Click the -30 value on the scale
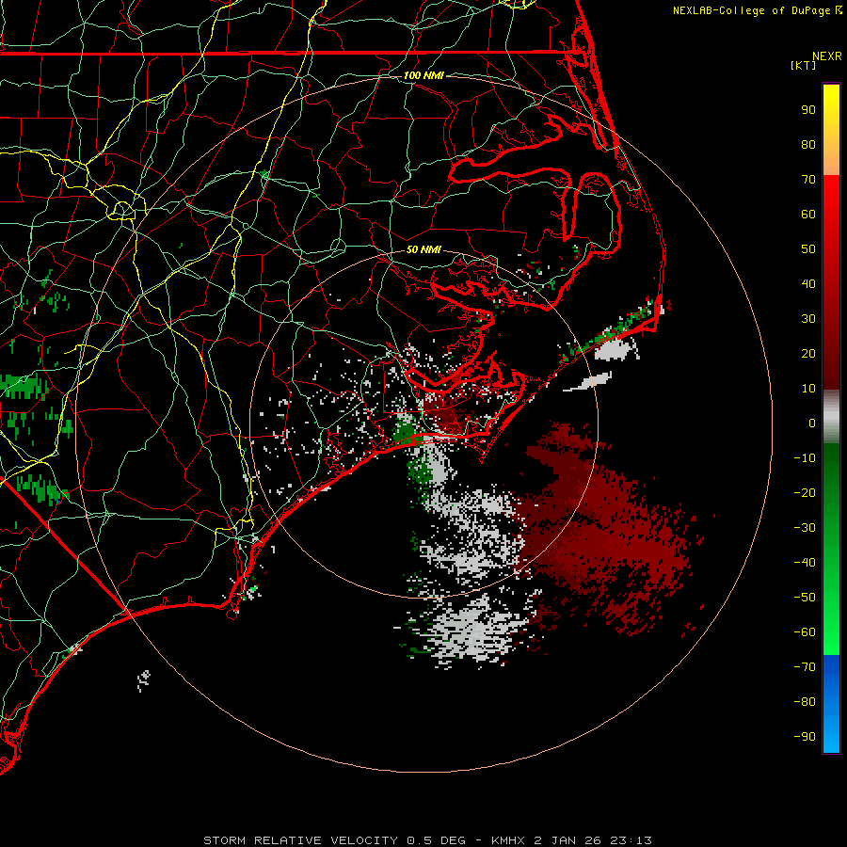This screenshot has width=847, height=847. tap(805, 528)
